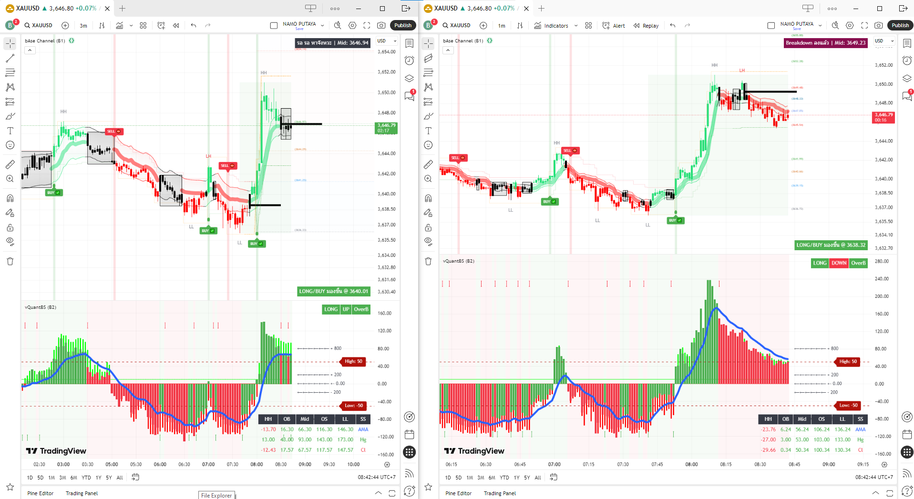Expand the NAMO PUTAYA layout menu on the 1m chart
Image resolution: width=914 pixels, height=499 pixels.
[820, 25]
